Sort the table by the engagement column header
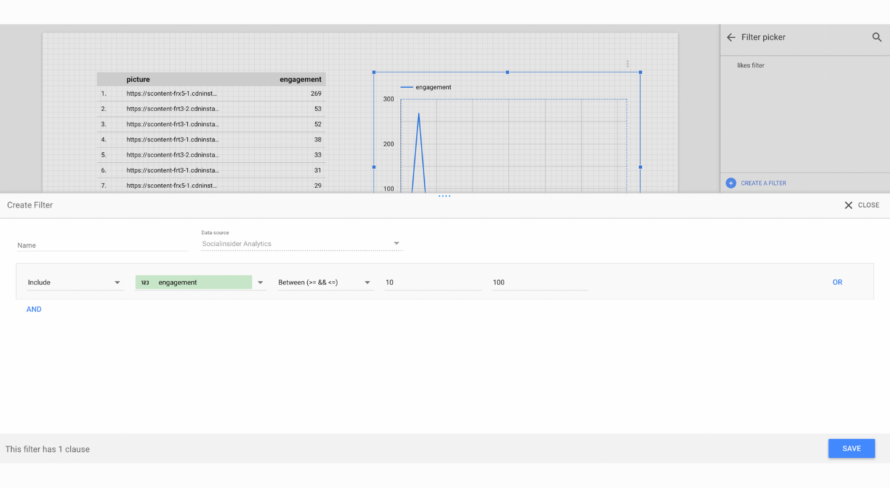Viewport: 890px width, 488px height. (x=301, y=79)
